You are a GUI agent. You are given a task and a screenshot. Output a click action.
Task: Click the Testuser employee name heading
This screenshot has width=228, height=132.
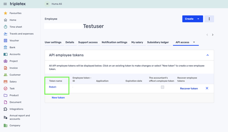pos(93,26)
